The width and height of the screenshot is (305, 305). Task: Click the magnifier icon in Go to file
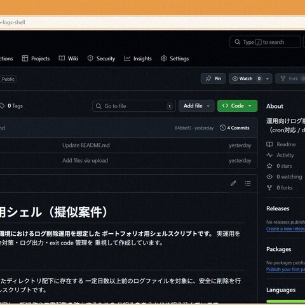(98, 106)
